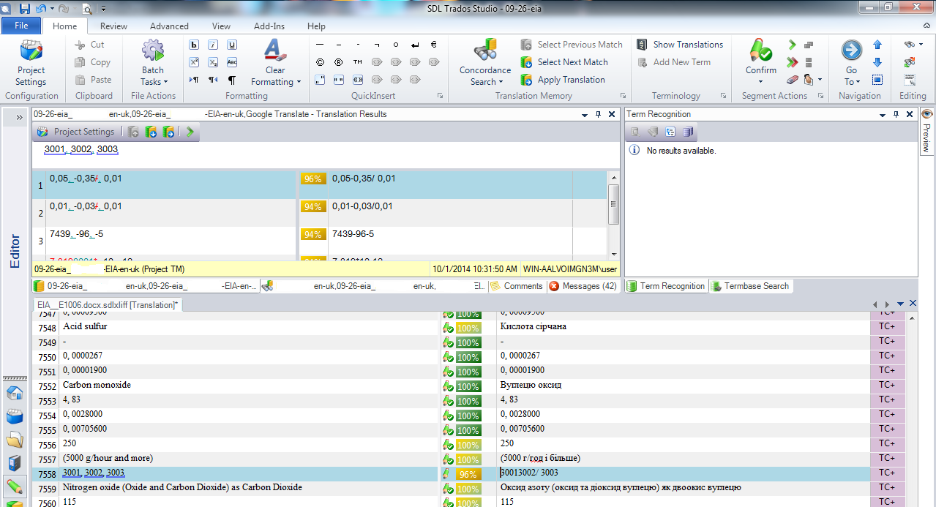
Task: Expand the Clear Formatting dropdown
Action: tap(299, 82)
